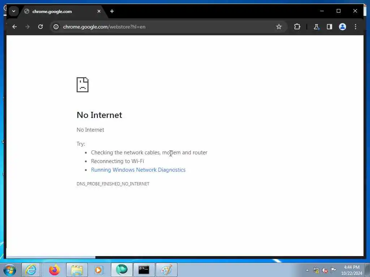This screenshot has width=370, height=277.
Task: Launch Internet Explorer from taskbar
Action: [x=31, y=270]
